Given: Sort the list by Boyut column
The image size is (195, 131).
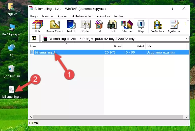Looking at the screenshot, I should pyautogui.click(x=113, y=46).
